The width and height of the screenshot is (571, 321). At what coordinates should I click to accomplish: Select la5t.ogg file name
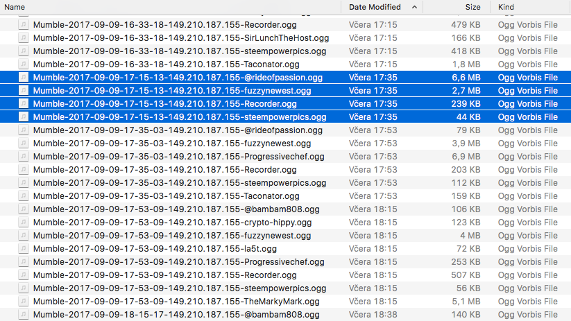pyautogui.click(x=155, y=249)
